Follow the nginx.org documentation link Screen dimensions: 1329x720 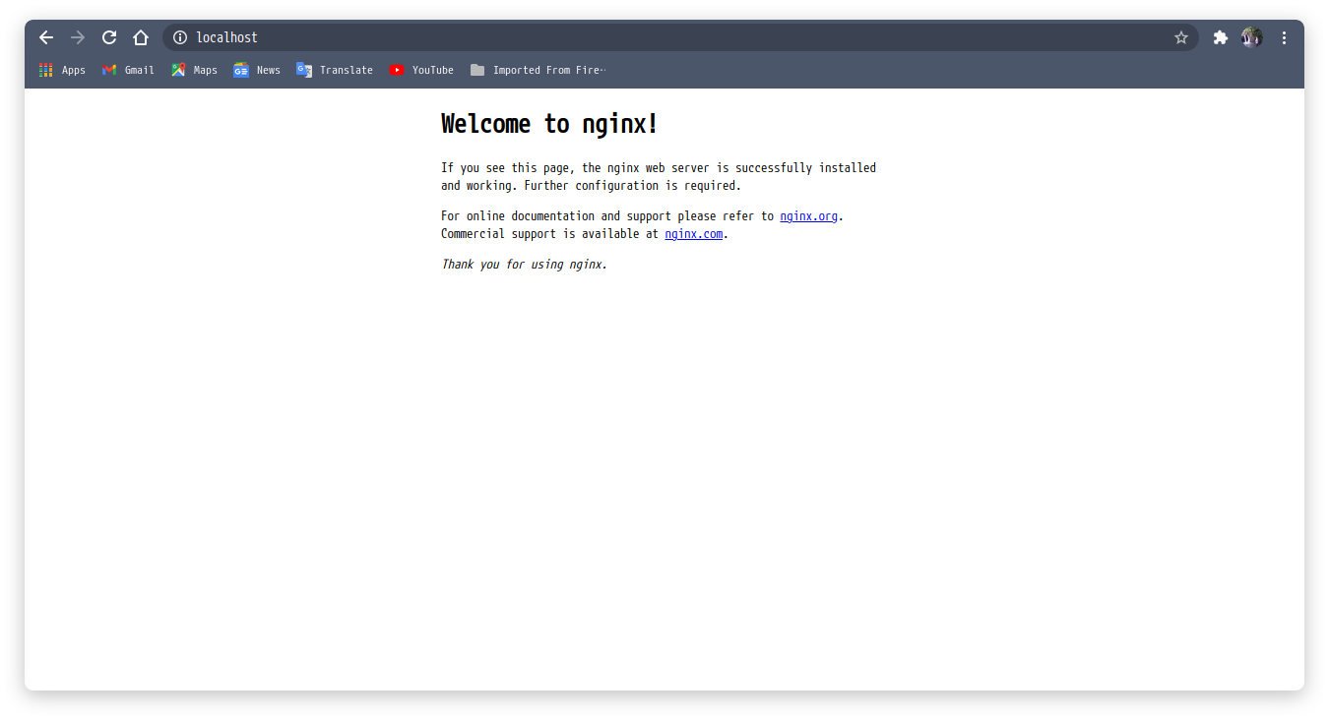point(808,215)
